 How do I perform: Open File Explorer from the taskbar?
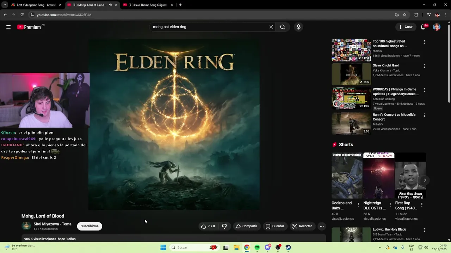click(x=236, y=247)
